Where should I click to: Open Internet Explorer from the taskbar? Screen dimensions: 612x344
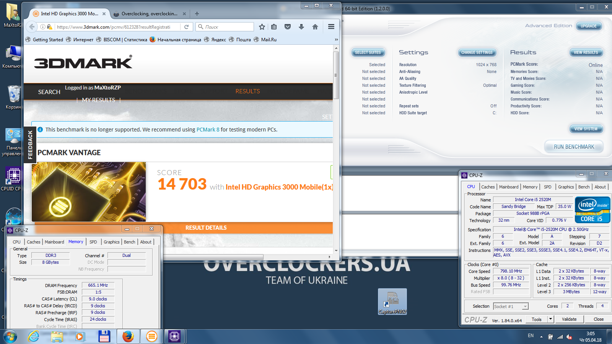[x=34, y=336]
